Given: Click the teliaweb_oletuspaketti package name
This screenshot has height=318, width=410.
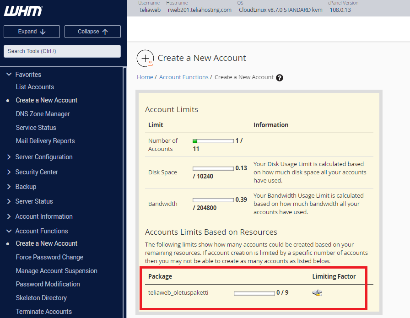Looking at the screenshot, I should tap(178, 293).
